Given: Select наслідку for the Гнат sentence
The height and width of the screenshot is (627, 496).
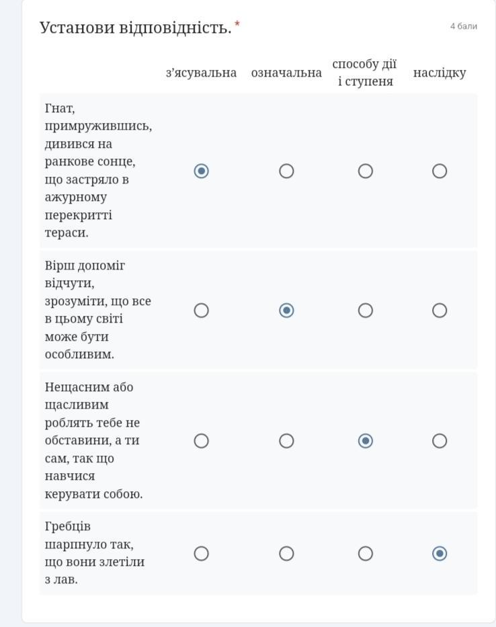Looking at the screenshot, I should coord(440,171).
